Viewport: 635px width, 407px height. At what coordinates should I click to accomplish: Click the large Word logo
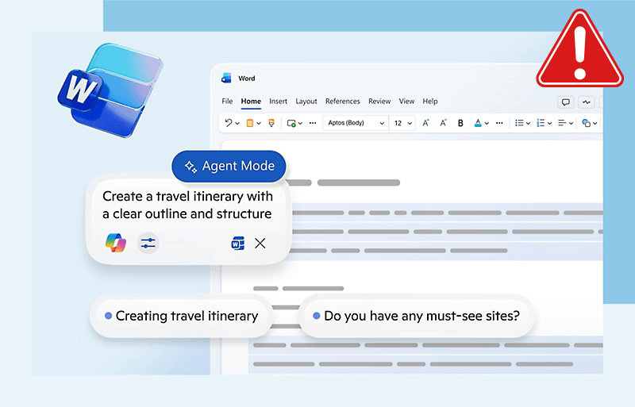[x=110, y=90]
